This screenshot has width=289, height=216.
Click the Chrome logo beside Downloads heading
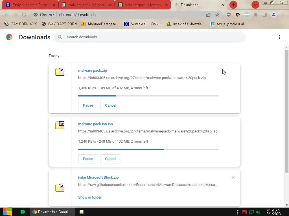(9, 37)
